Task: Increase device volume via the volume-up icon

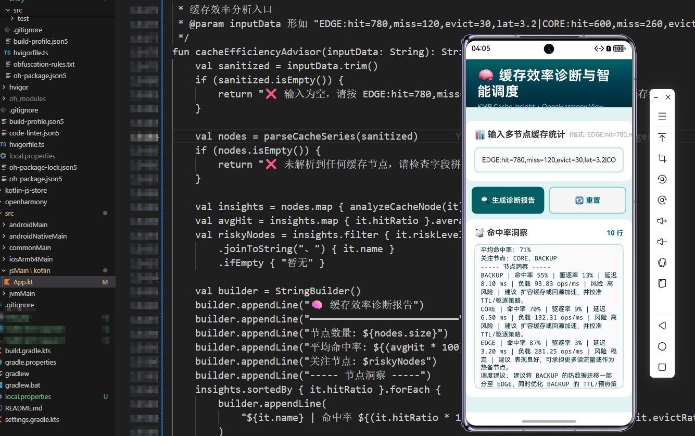Action: [662, 220]
